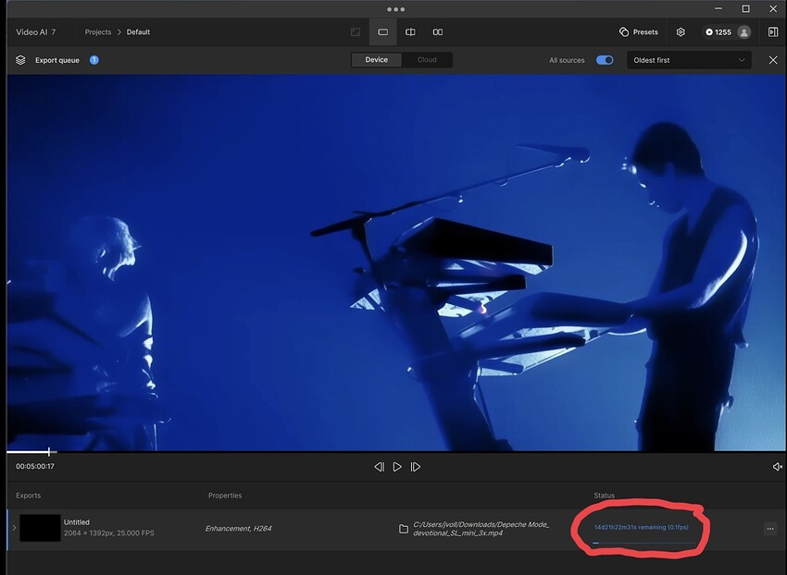
Task: Click the remaining time status text
Action: (641, 527)
